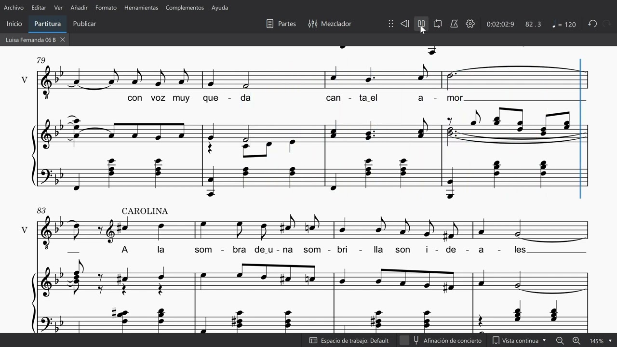Switch to the Partitura tab
Image resolution: width=617 pixels, height=347 pixels.
pos(47,24)
